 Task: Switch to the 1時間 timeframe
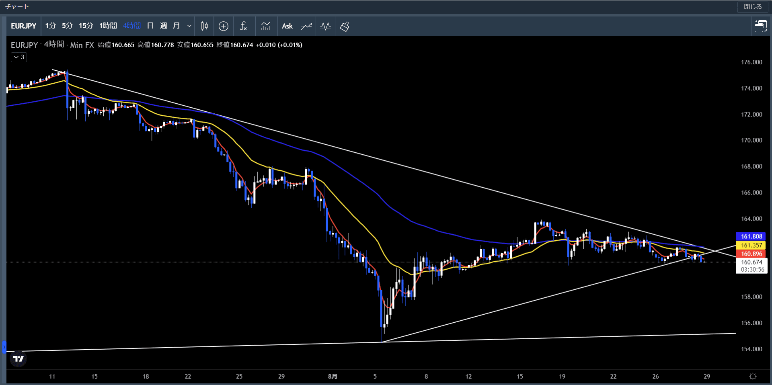pos(108,26)
